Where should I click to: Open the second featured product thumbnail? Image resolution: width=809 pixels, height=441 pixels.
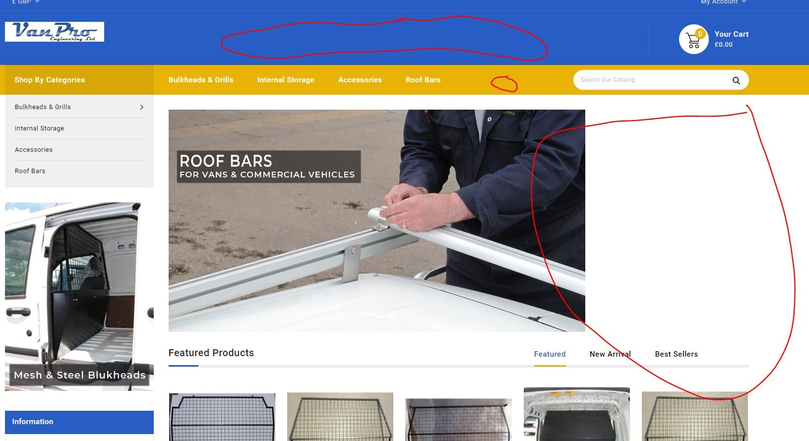(x=340, y=417)
